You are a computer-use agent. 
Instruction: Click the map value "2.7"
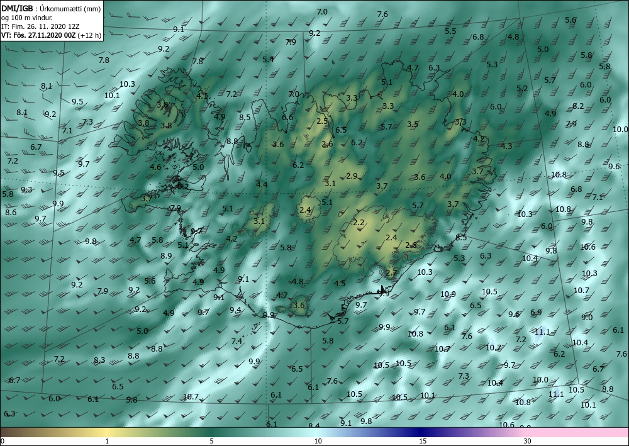391,273
